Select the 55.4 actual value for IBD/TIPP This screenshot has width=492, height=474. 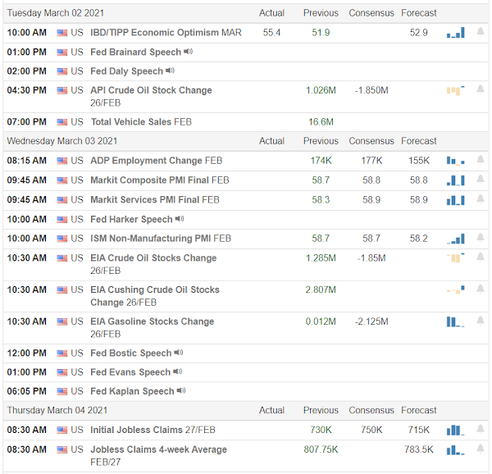coord(271,33)
